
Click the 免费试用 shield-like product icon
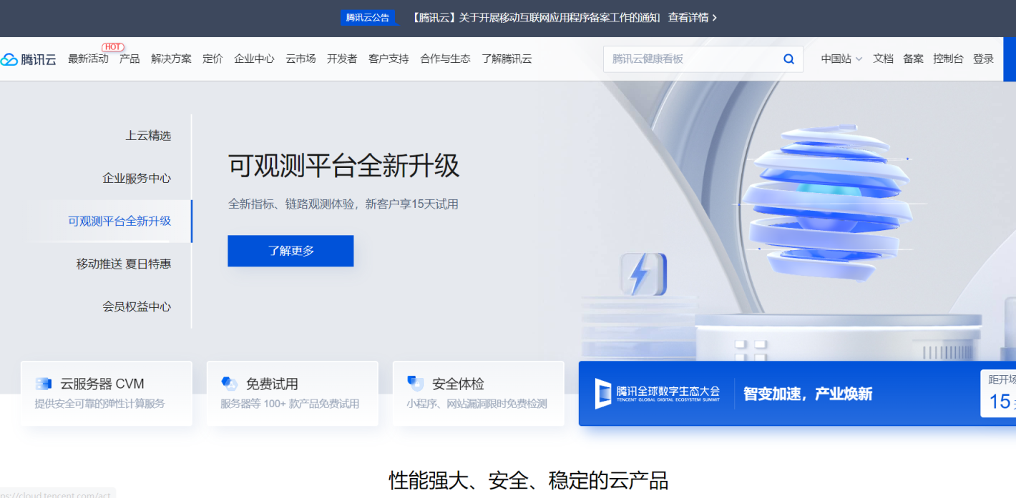tap(230, 383)
